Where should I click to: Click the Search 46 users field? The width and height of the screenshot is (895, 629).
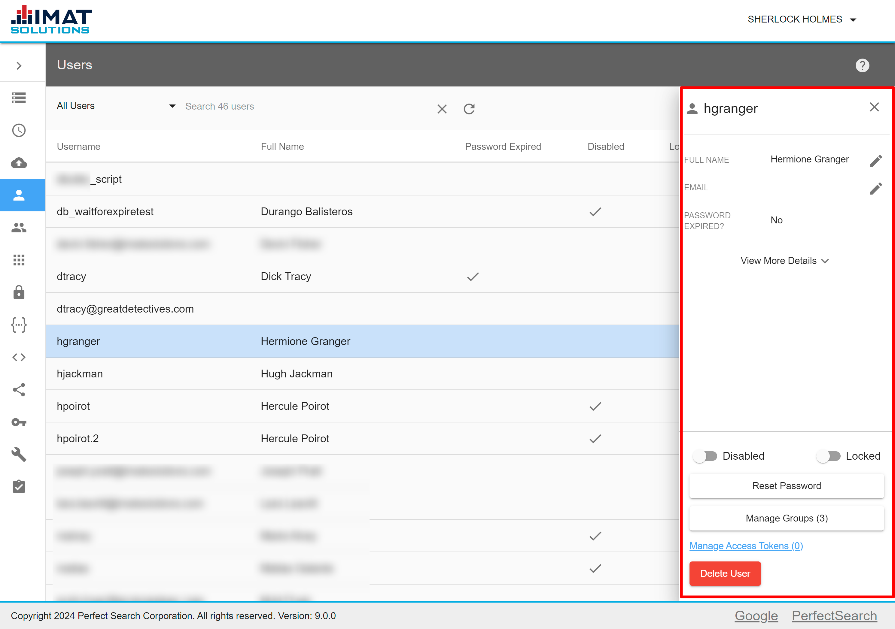304,107
